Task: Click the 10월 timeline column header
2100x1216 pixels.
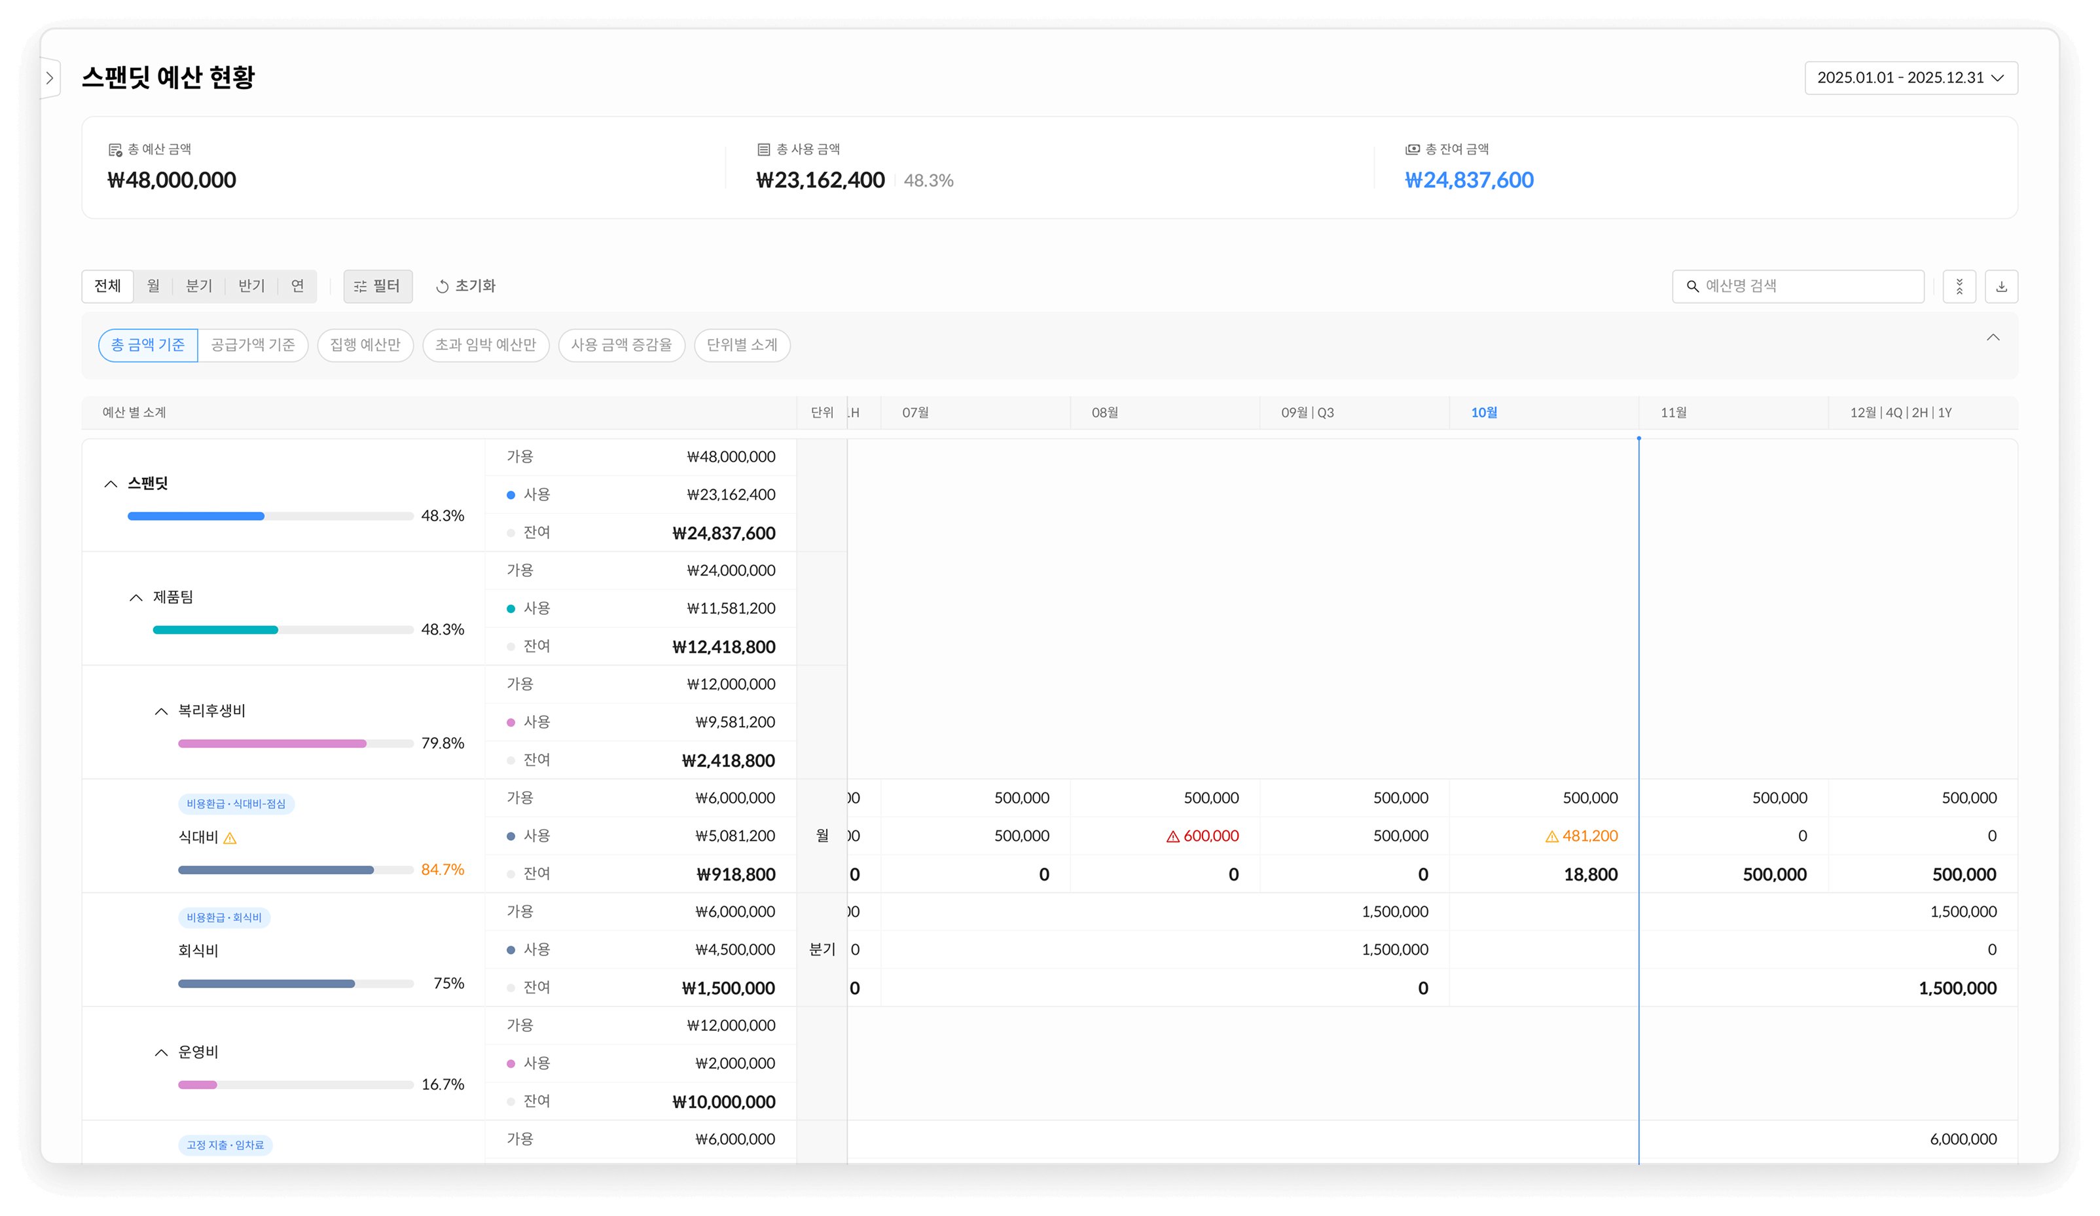Action: [1483, 413]
